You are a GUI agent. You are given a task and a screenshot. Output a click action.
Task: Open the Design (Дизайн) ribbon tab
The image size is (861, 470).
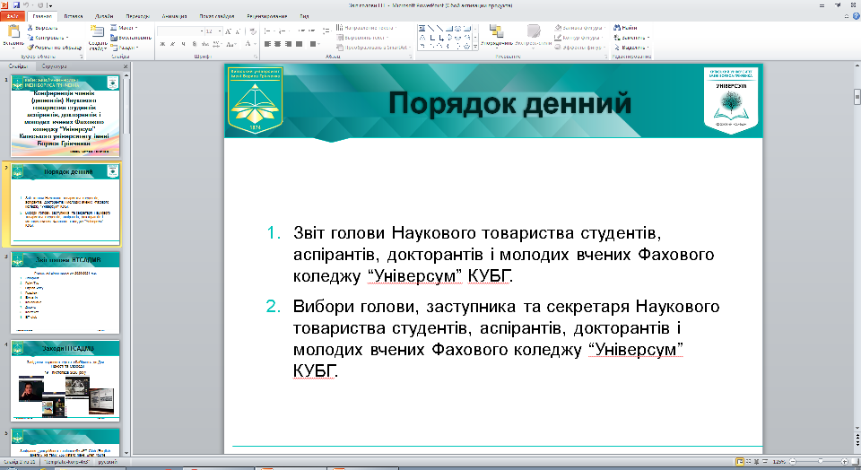pos(103,16)
